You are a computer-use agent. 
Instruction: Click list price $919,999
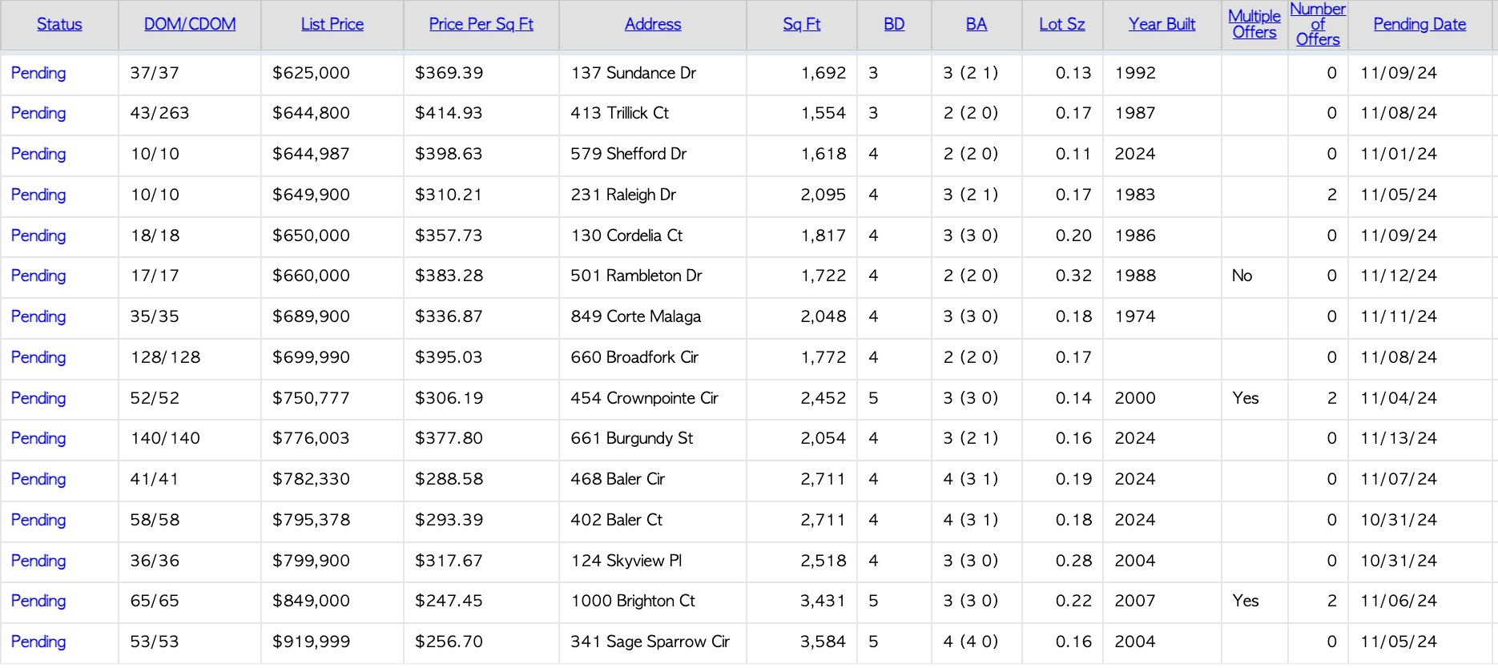(312, 642)
